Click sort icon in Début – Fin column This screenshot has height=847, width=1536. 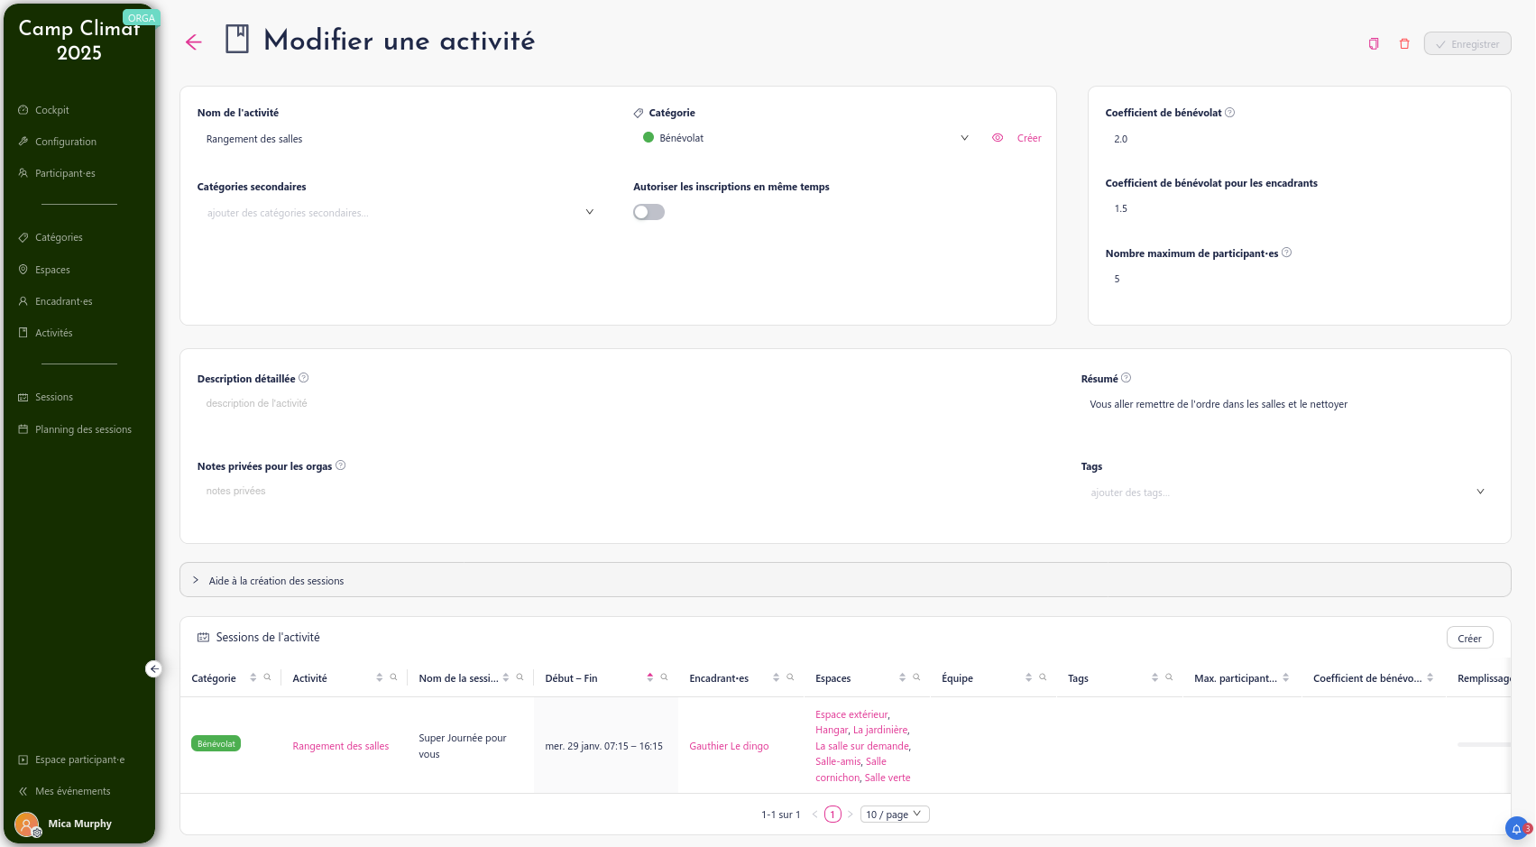(x=649, y=677)
